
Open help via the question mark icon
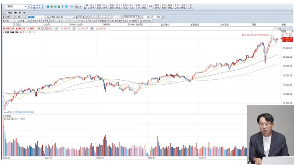click(62, 6)
